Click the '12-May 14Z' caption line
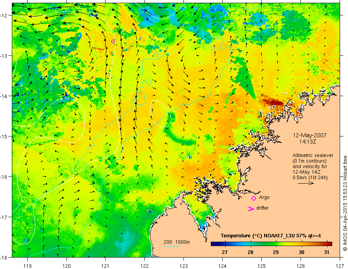 tap(306, 172)
